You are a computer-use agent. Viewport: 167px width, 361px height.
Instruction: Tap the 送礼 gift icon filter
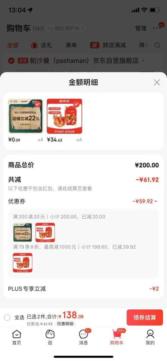[x=34, y=45]
